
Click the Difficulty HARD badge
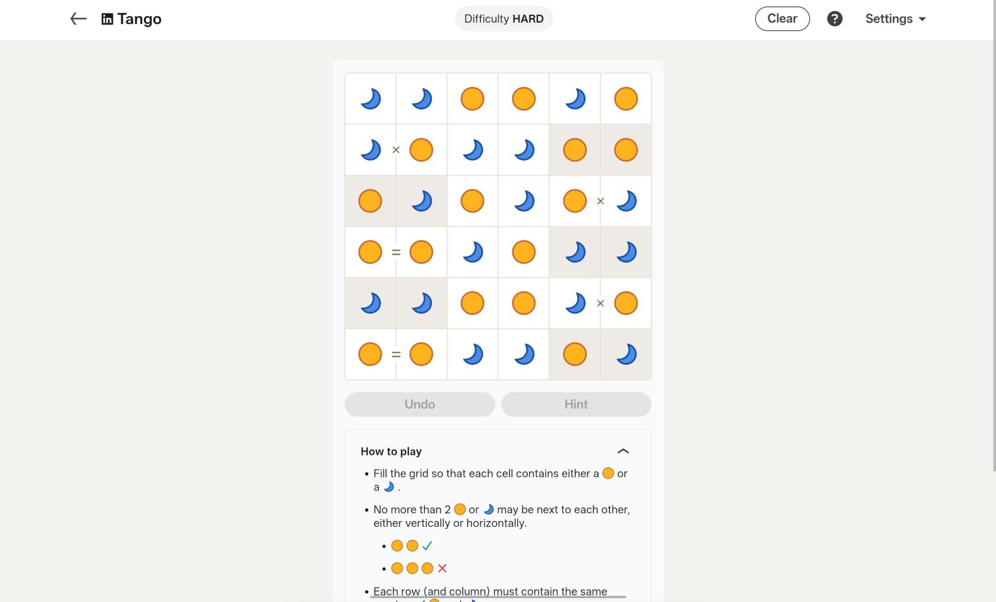[x=504, y=18]
